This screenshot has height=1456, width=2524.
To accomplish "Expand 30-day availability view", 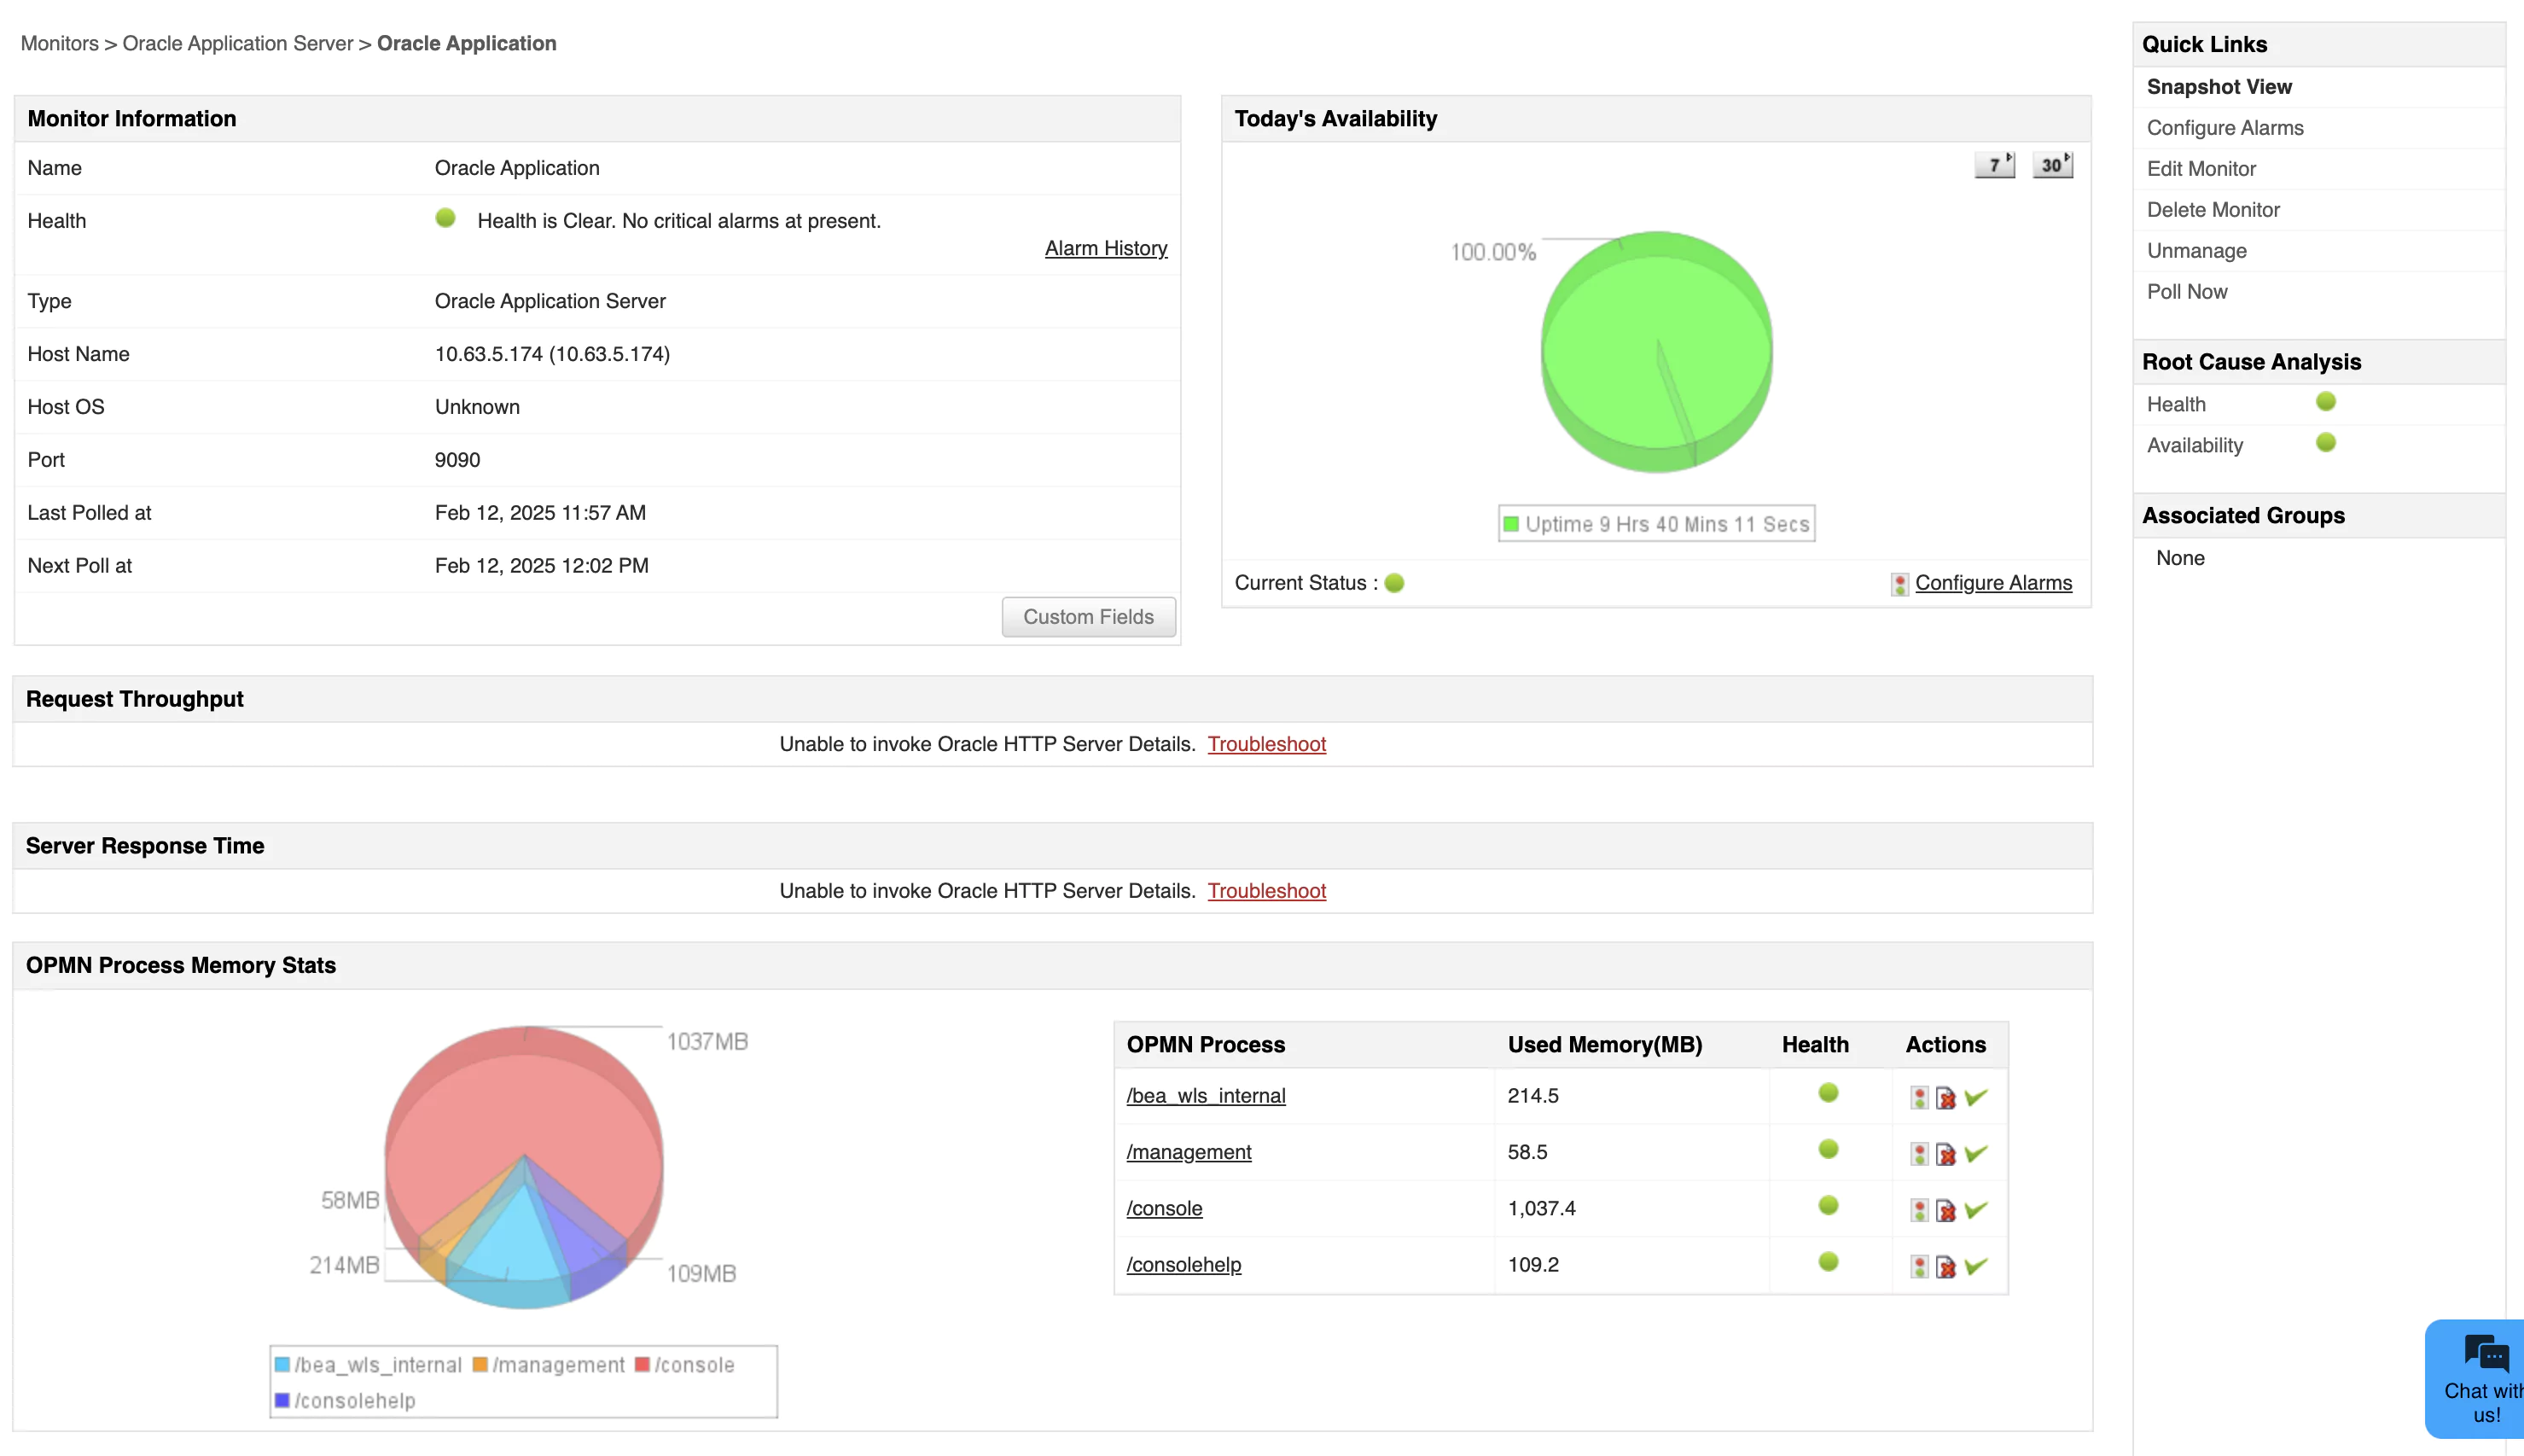I will click(2052, 163).
